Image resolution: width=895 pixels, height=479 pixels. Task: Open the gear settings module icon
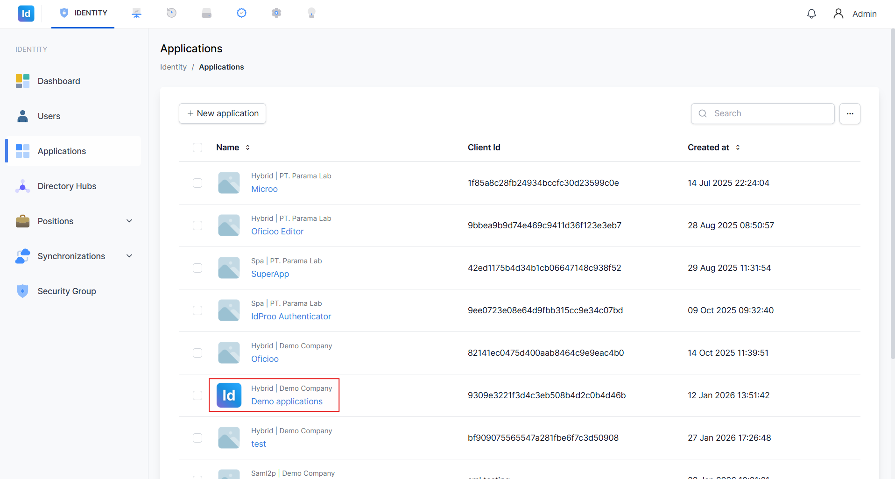tap(276, 13)
